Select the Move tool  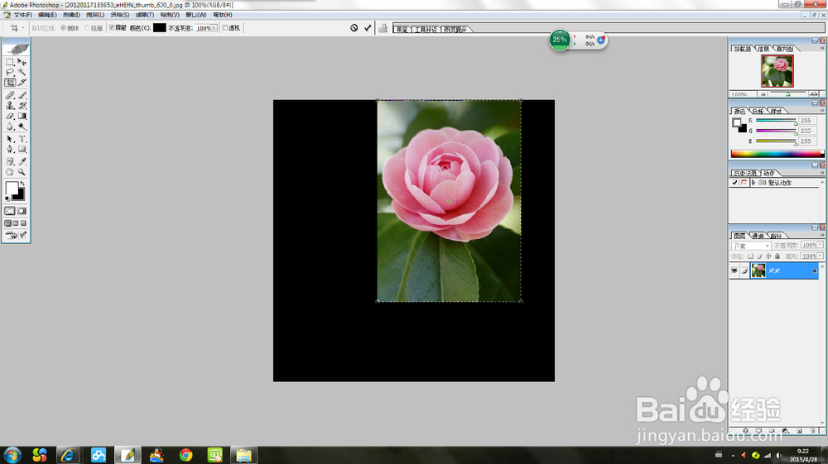pyautogui.click(x=22, y=62)
